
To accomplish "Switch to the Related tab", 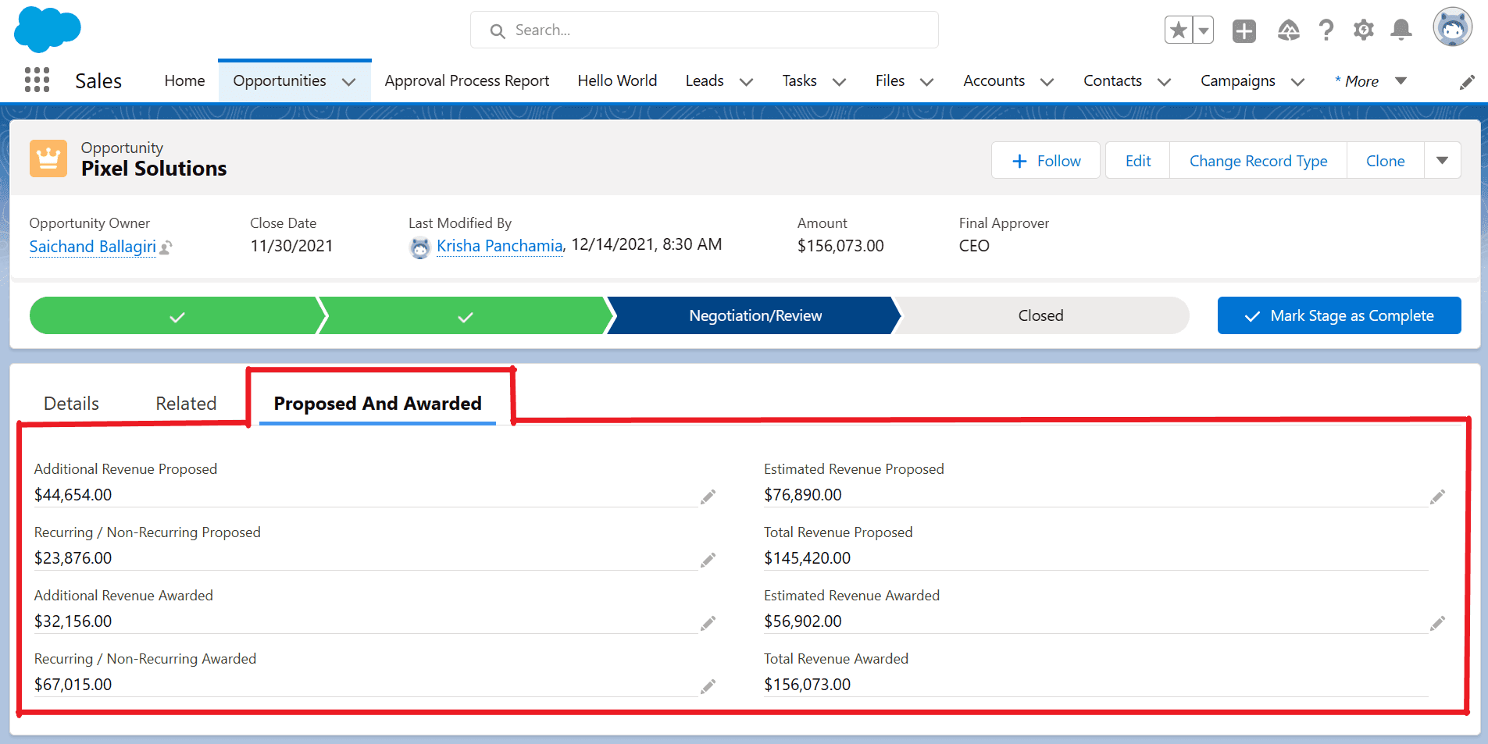I will [x=186, y=404].
